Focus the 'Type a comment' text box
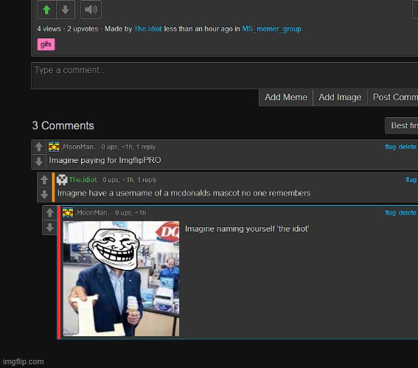The image size is (418, 368). (224, 75)
